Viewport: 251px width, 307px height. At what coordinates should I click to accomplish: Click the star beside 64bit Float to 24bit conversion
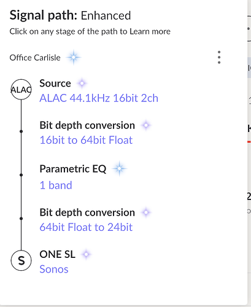tap(146, 212)
